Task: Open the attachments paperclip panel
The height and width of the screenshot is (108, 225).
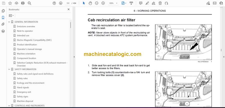Action: point(3,24)
